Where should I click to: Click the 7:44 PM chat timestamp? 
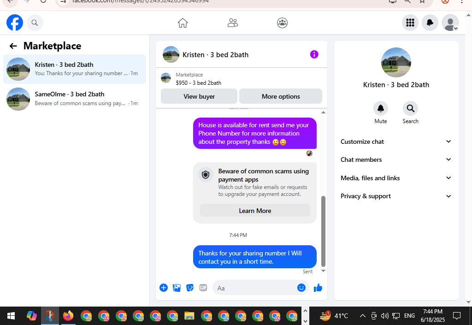coord(238,235)
